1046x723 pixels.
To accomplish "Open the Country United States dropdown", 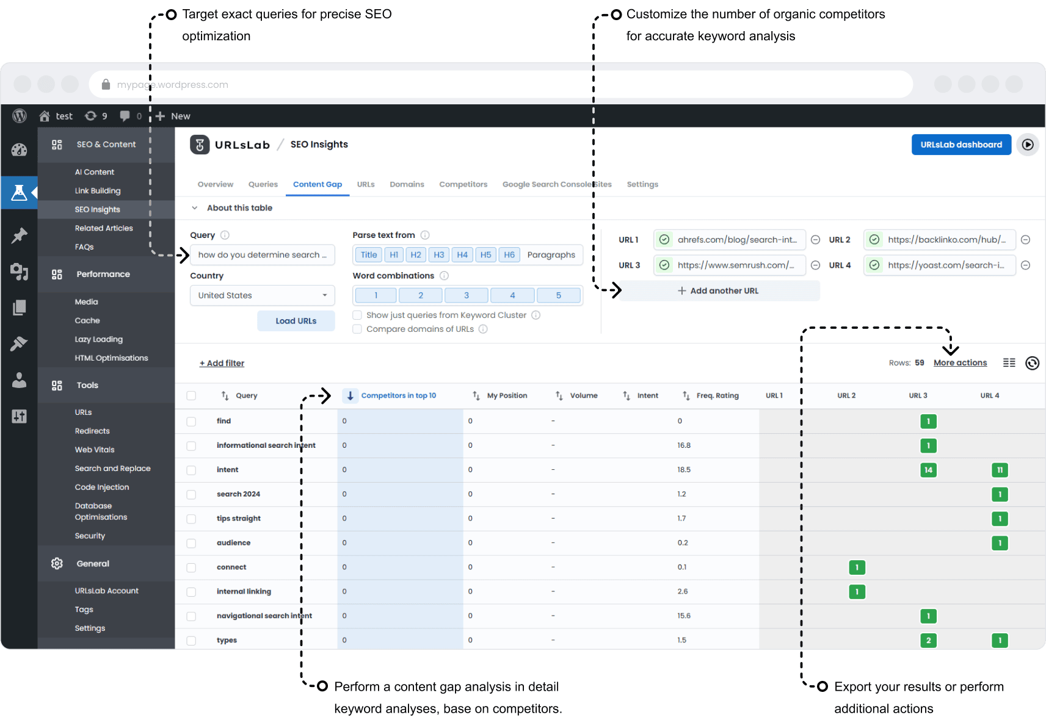I will [263, 295].
